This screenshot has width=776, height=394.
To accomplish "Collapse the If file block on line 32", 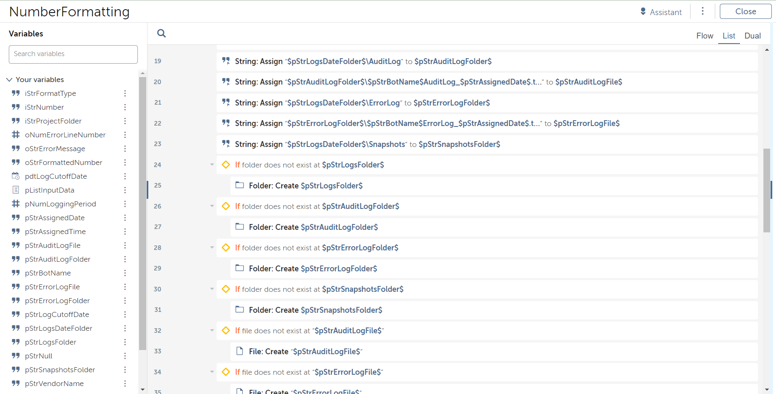I will coord(212,331).
